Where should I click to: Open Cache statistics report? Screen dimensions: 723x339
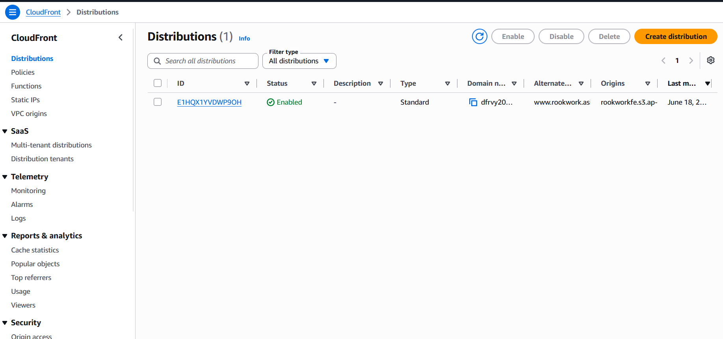pos(35,250)
